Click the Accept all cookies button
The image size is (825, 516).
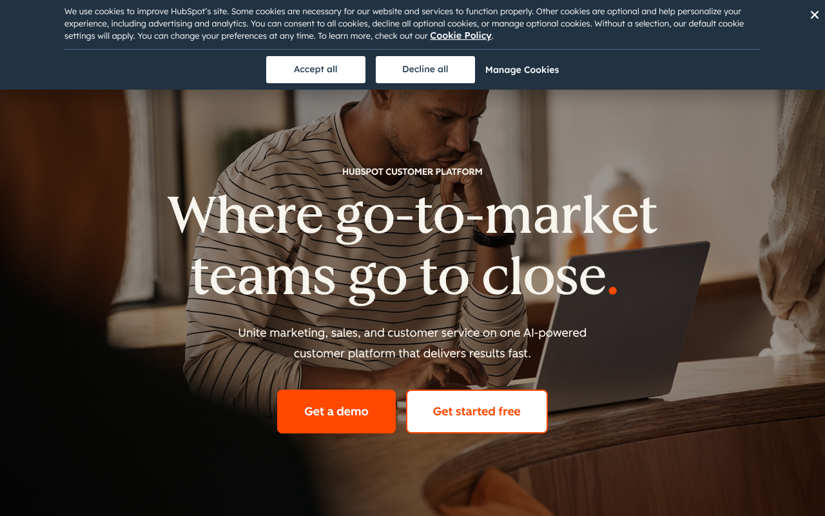pos(316,70)
